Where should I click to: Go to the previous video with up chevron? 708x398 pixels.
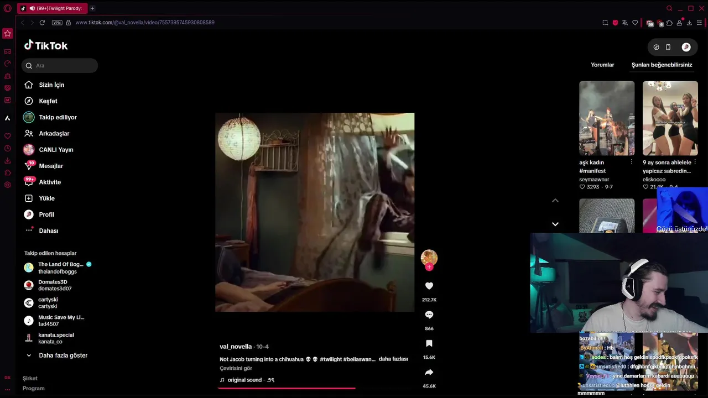(x=555, y=201)
